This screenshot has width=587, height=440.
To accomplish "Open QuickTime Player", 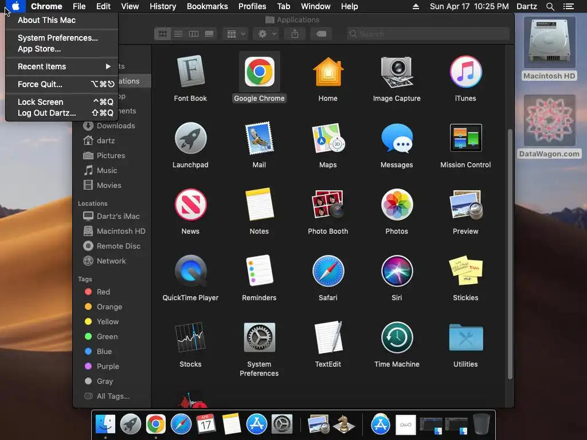I will point(190,271).
